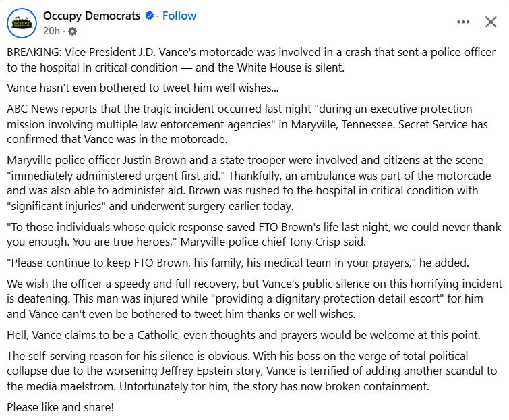Click the blue verified badge
The width and height of the screenshot is (509, 420).
pos(148,16)
